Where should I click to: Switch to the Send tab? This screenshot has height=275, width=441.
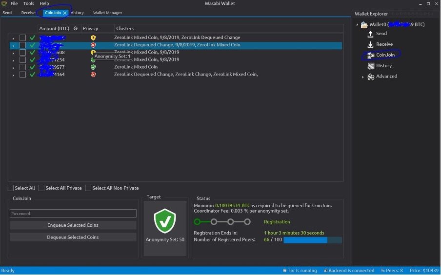pyautogui.click(x=7, y=13)
